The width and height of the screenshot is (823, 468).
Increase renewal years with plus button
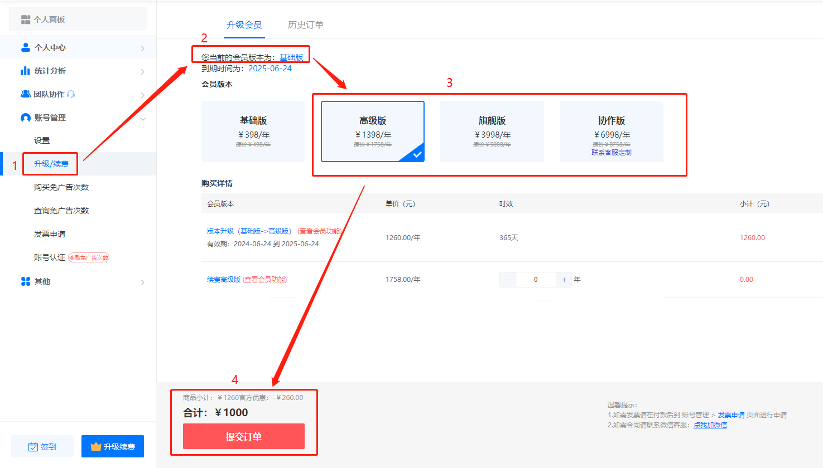point(564,280)
